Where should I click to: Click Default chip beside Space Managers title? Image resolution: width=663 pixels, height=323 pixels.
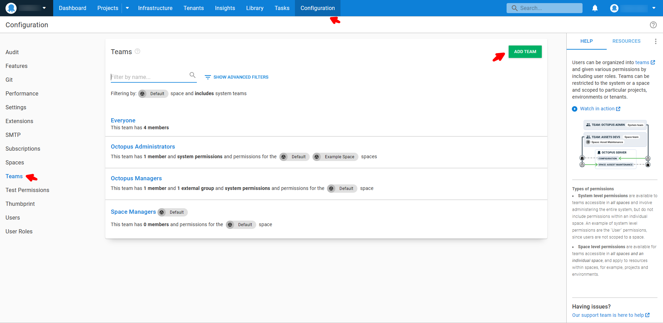point(173,212)
